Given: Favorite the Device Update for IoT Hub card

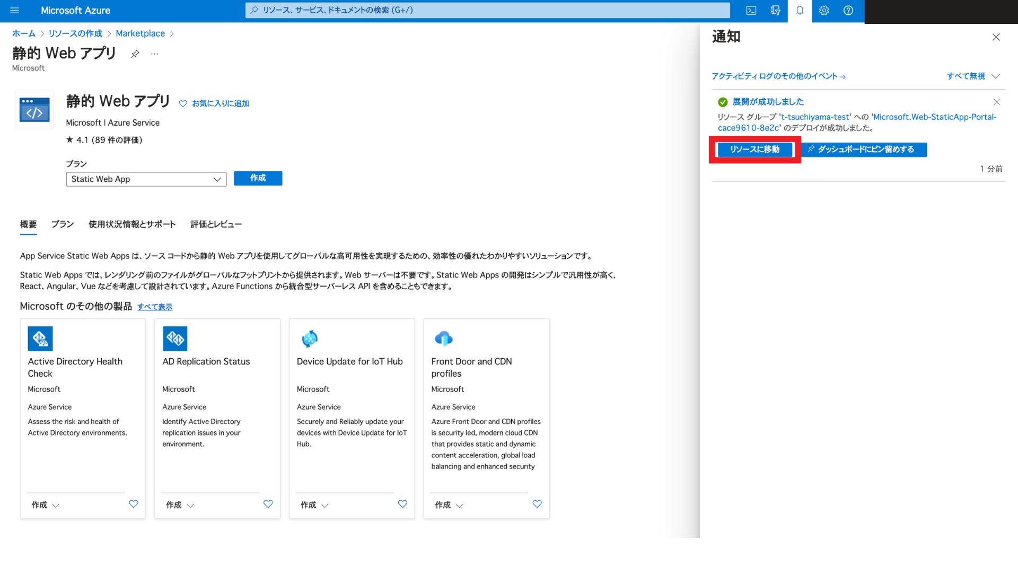Looking at the screenshot, I should [402, 504].
